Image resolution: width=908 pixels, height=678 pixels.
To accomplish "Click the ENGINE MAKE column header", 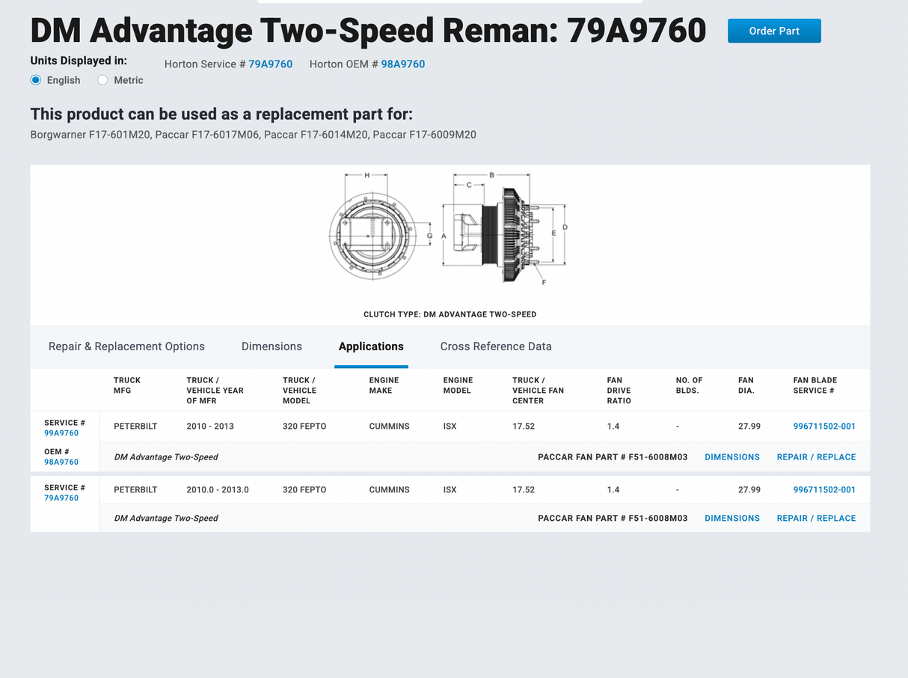I will pos(384,385).
